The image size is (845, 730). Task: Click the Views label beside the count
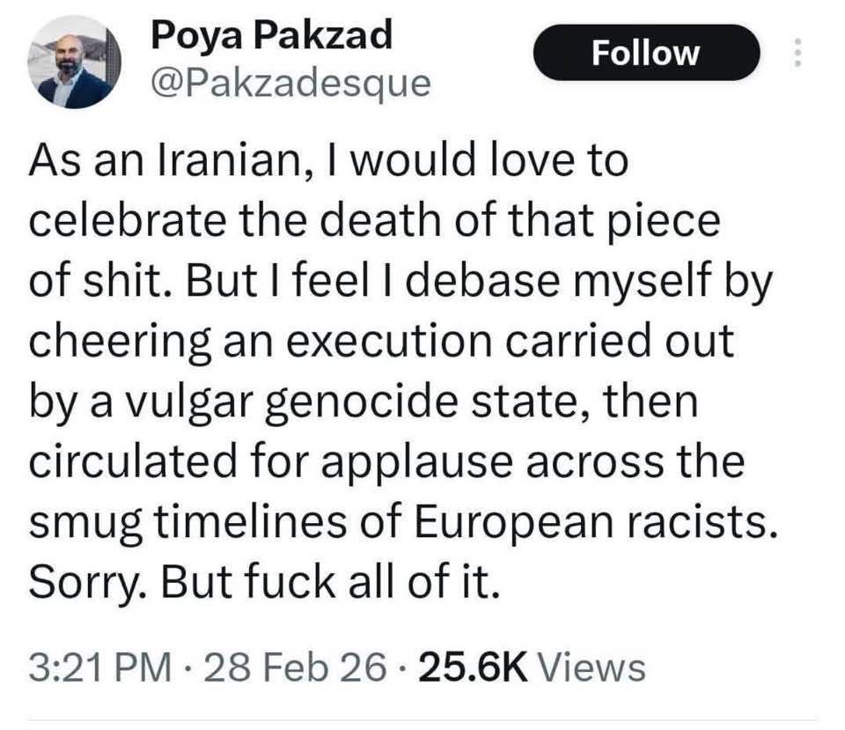[591, 667]
